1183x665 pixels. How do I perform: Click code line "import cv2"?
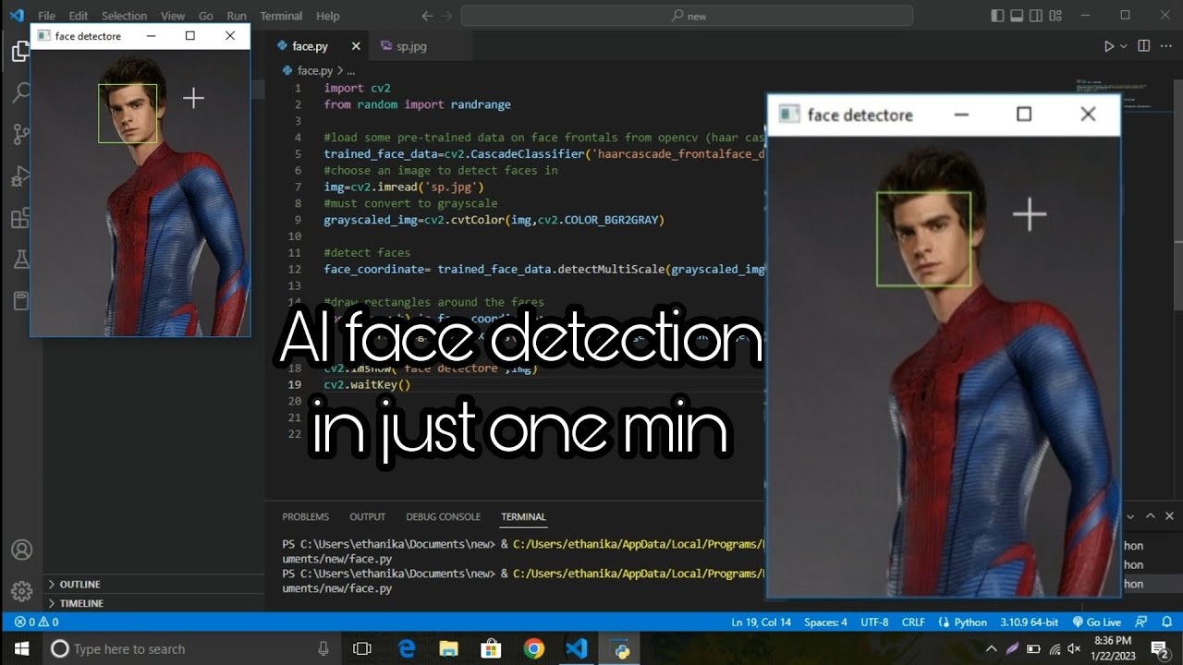click(357, 88)
